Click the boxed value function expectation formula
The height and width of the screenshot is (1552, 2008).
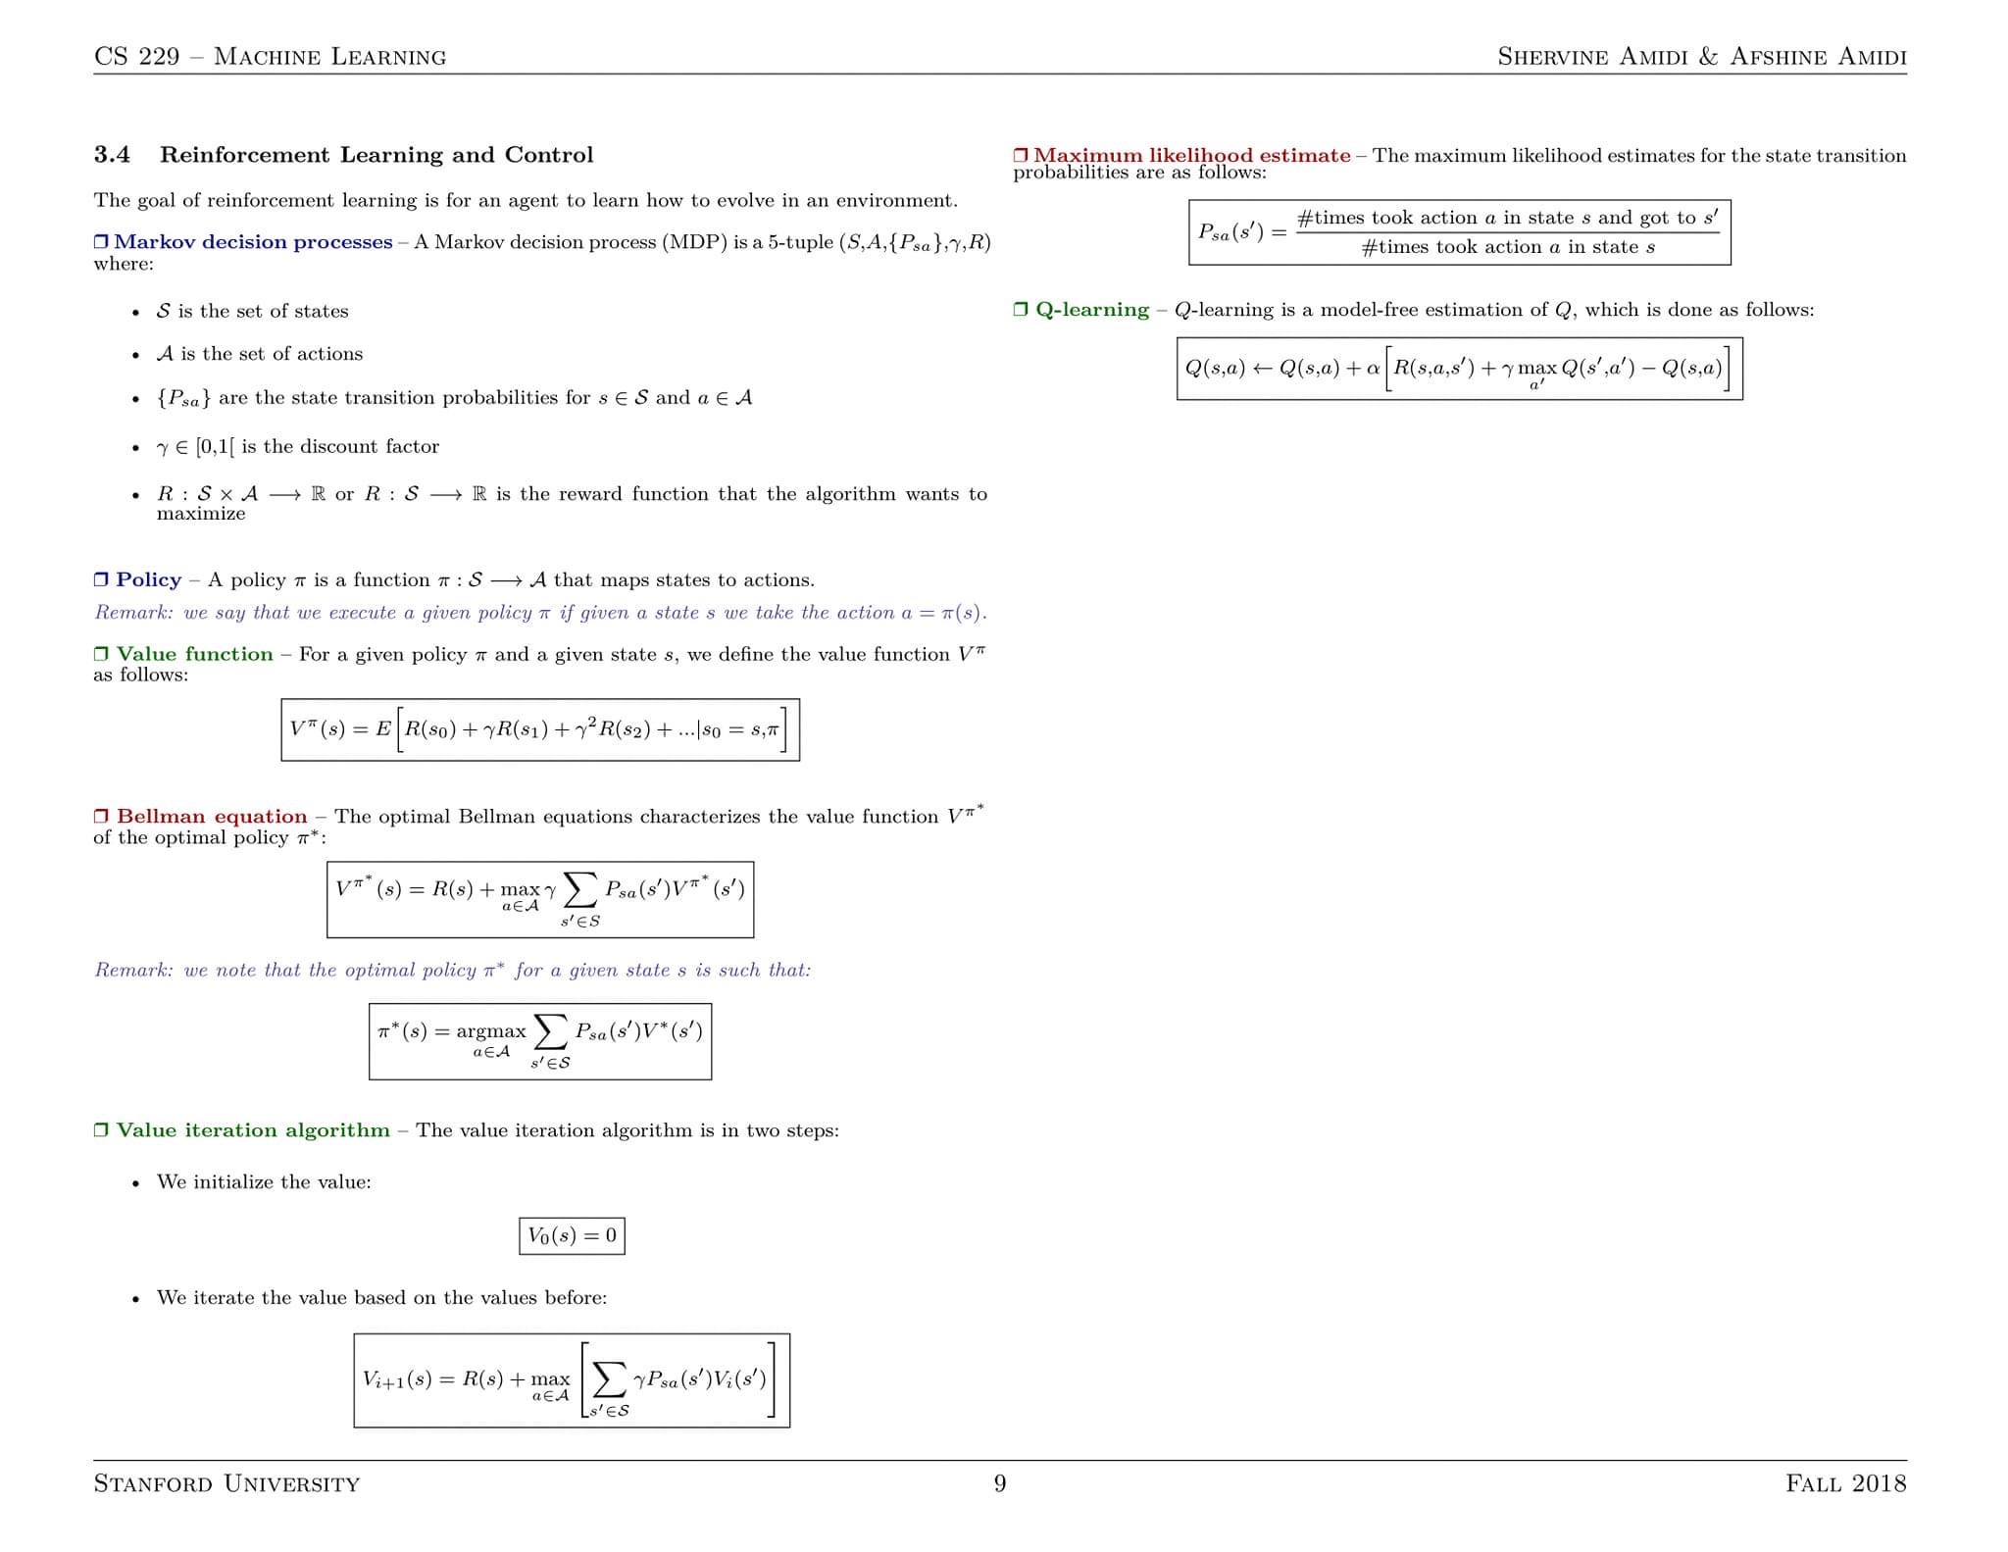pyautogui.click(x=539, y=729)
